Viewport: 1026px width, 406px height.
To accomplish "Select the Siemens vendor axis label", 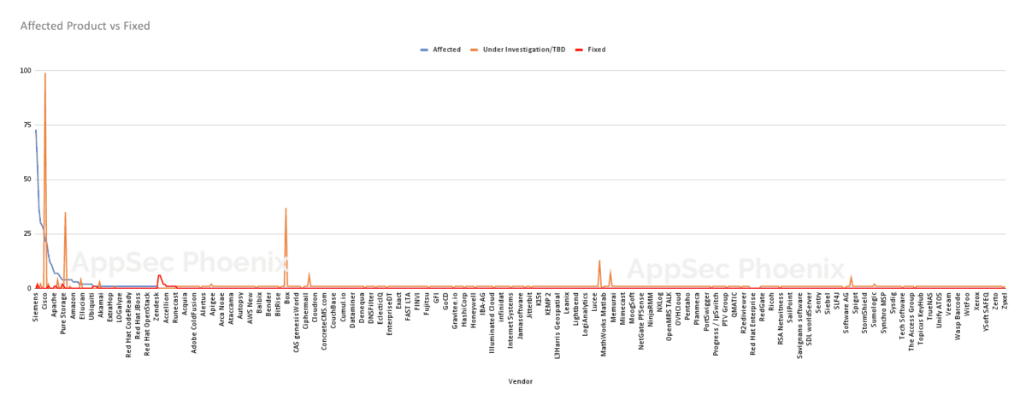I will pos(36,307).
